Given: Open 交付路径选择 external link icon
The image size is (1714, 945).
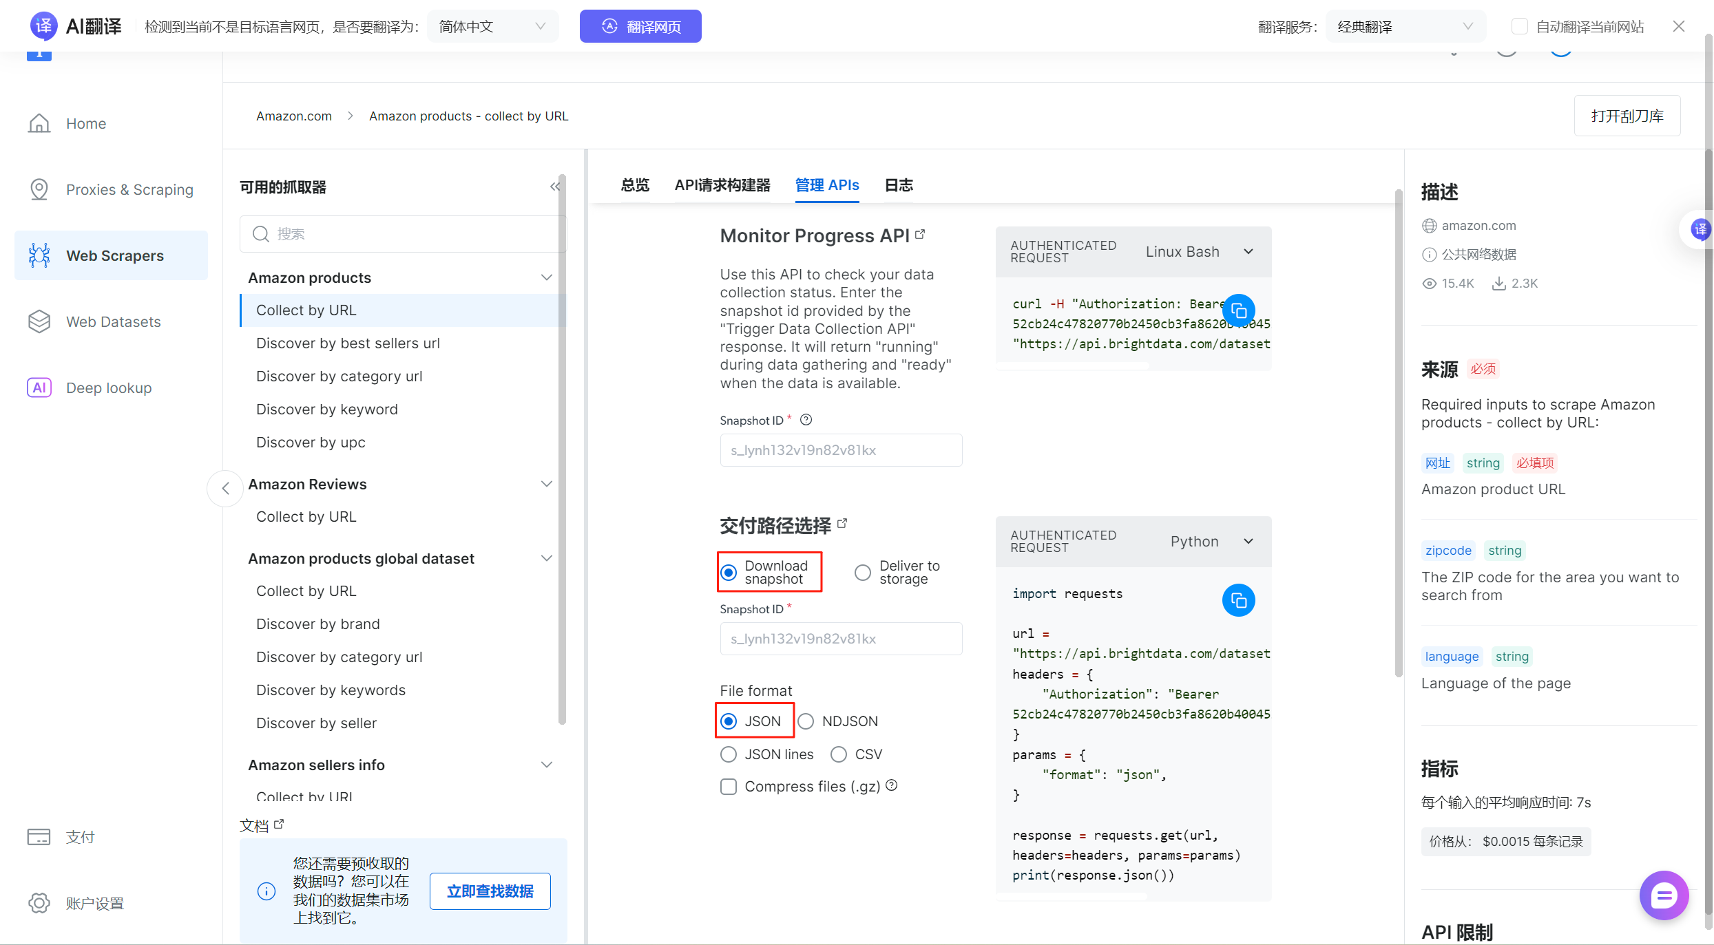Looking at the screenshot, I should [842, 523].
